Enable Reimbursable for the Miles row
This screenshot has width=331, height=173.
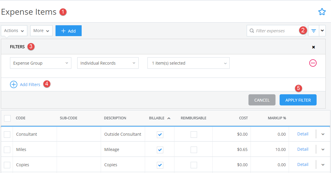click(194, 150)
